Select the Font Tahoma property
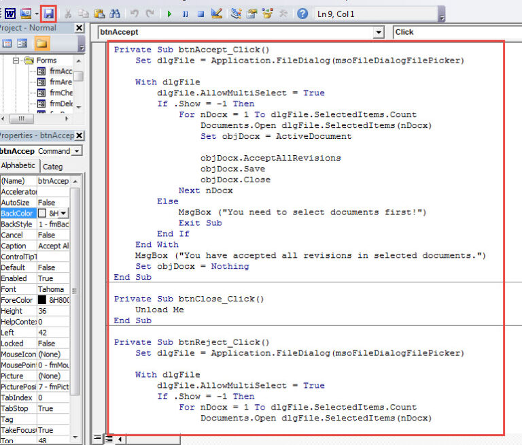This screenshot has width=522, height=445. pos(35,289)
